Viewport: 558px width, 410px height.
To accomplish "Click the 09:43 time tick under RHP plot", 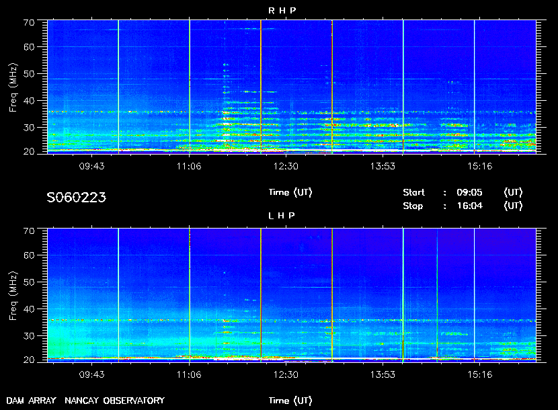I will coord(92,166).
